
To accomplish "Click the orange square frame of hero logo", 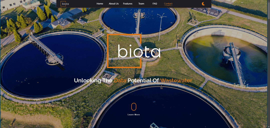I will tap(124, 51).
